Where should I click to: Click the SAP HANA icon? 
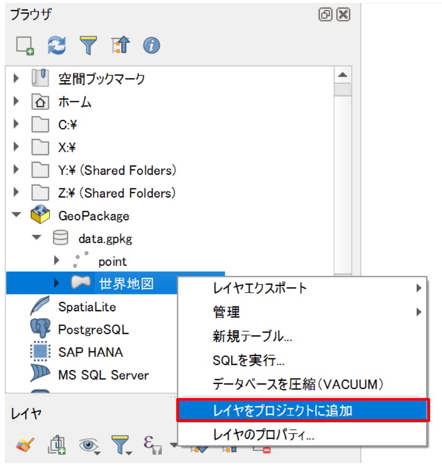[40, 351]
